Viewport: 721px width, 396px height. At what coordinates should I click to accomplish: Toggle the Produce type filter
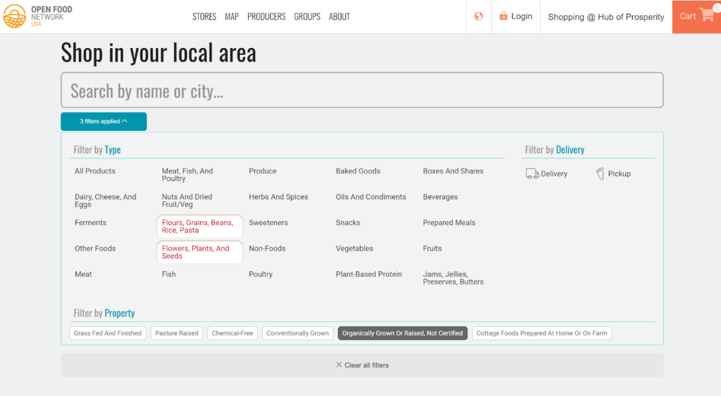point(263,171)
